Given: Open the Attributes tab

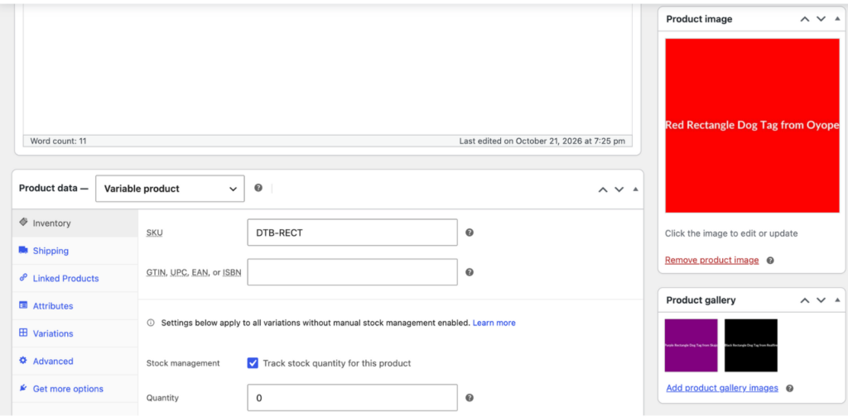Looking at the screenshot, I should (75, 306).
